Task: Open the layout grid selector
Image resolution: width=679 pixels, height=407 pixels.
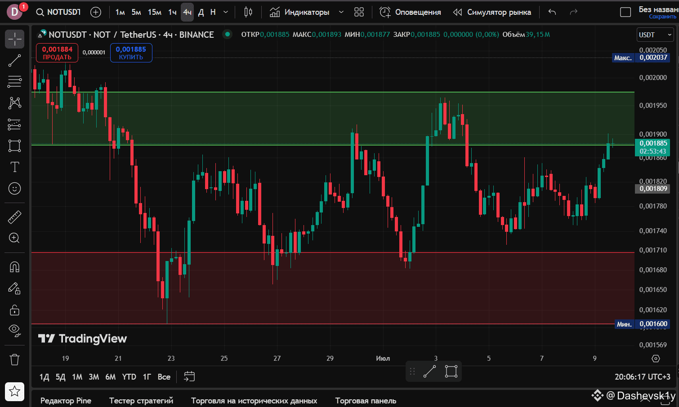Action: tap(359, 12)
